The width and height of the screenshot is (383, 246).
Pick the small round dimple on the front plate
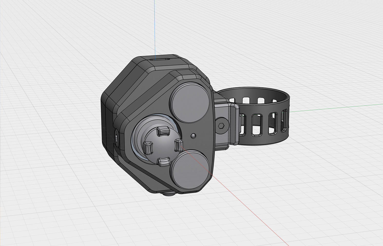point(194,136)
